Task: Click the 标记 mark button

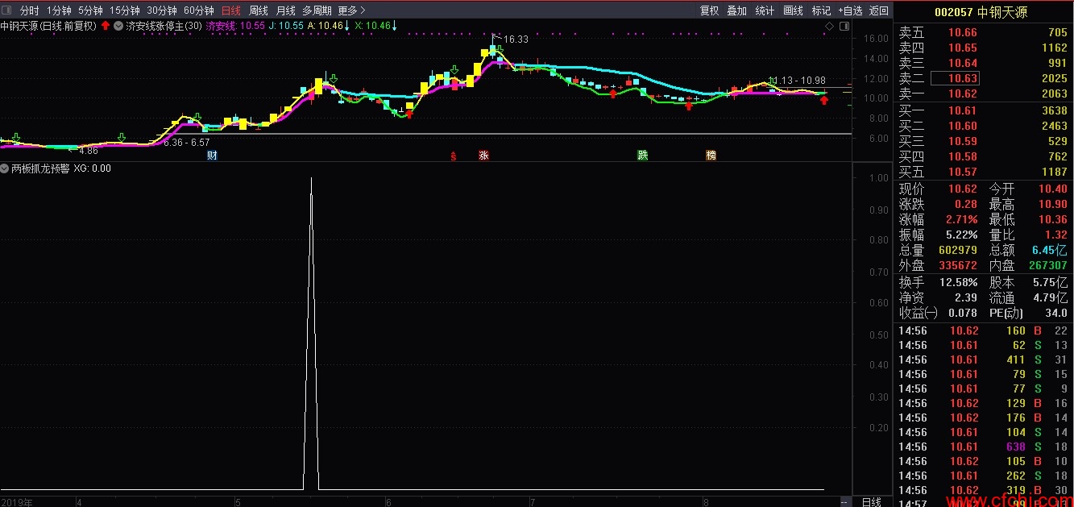Action: point(821,10)
